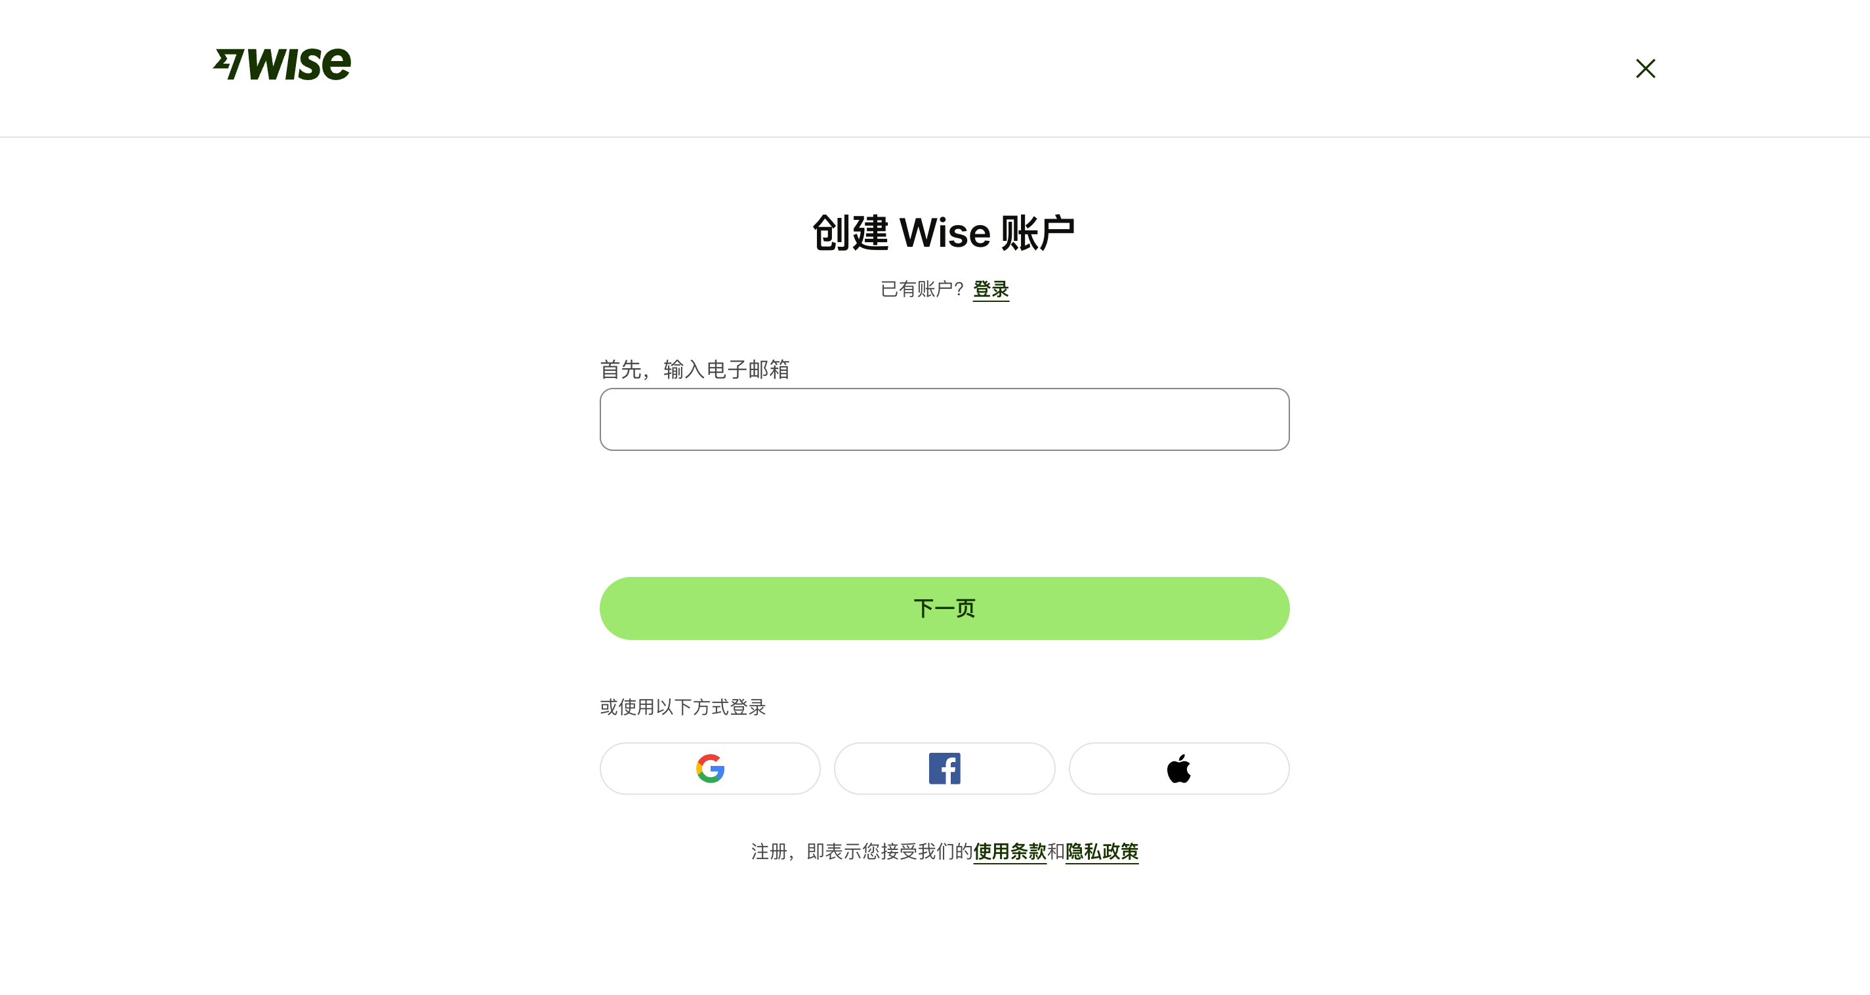The width and height of the screenshot is (1870, 995).
Task: Choose Apple to continue signing up
Action: pyautogui.click(x=1178, y=768)
